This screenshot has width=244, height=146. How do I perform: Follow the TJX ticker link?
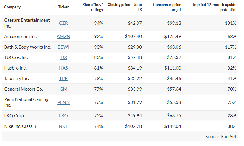63,57
